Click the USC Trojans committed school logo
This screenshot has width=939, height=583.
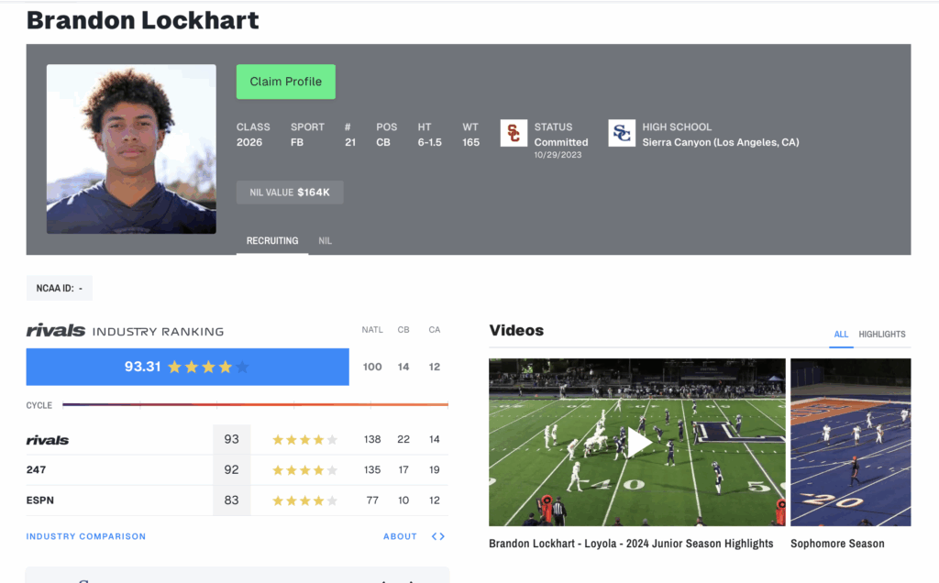pyautogui.click(x=514, y=134)
